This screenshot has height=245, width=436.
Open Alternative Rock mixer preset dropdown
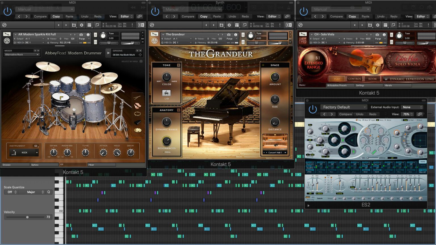coord(21,55)
